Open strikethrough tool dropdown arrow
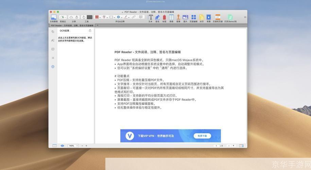The image size is (311, 170). (107, 17)
